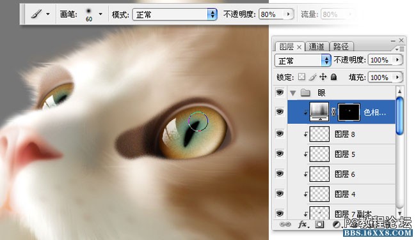Select 图层 4 thumbnail
Image resolution: width=416 pixels, height=240 pixels.
319,194
